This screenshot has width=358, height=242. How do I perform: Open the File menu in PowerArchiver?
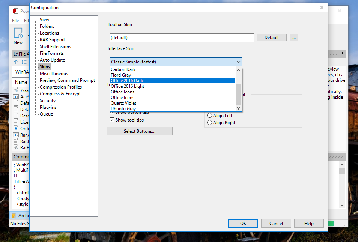[x=15, y=21]
